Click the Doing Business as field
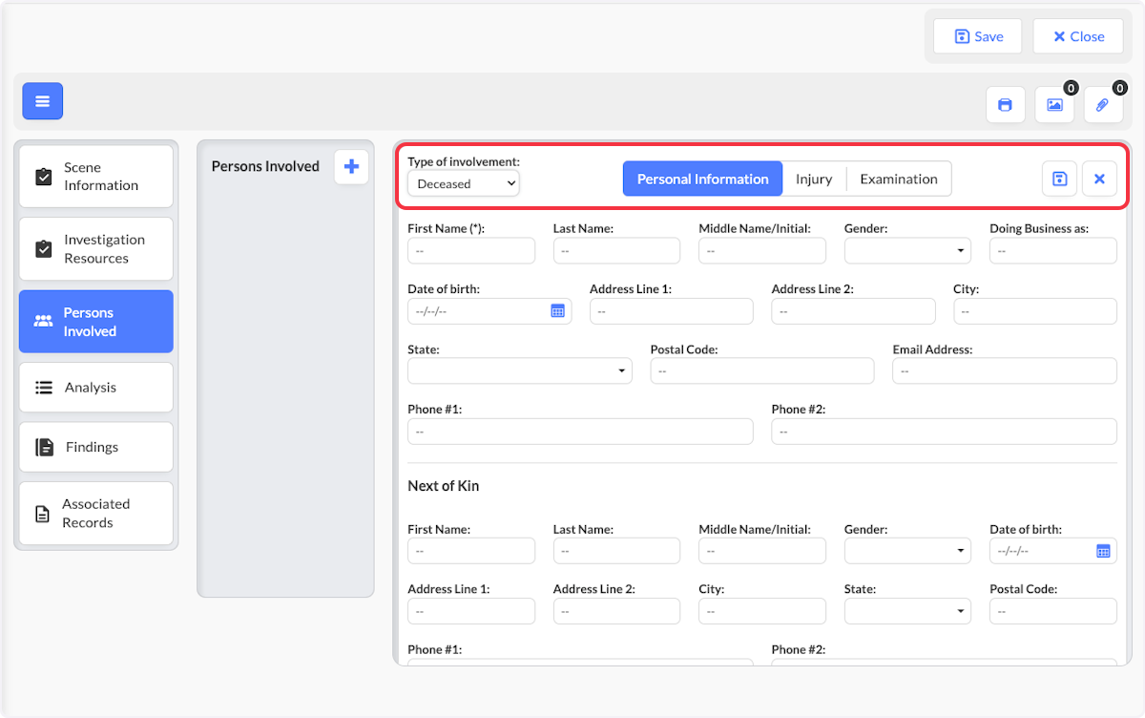This screenshot has width=1145, height=718. (x=1053, y=251)
